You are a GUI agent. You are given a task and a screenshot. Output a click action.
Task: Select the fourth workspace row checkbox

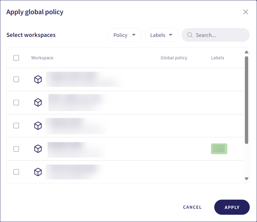[16, 149]
